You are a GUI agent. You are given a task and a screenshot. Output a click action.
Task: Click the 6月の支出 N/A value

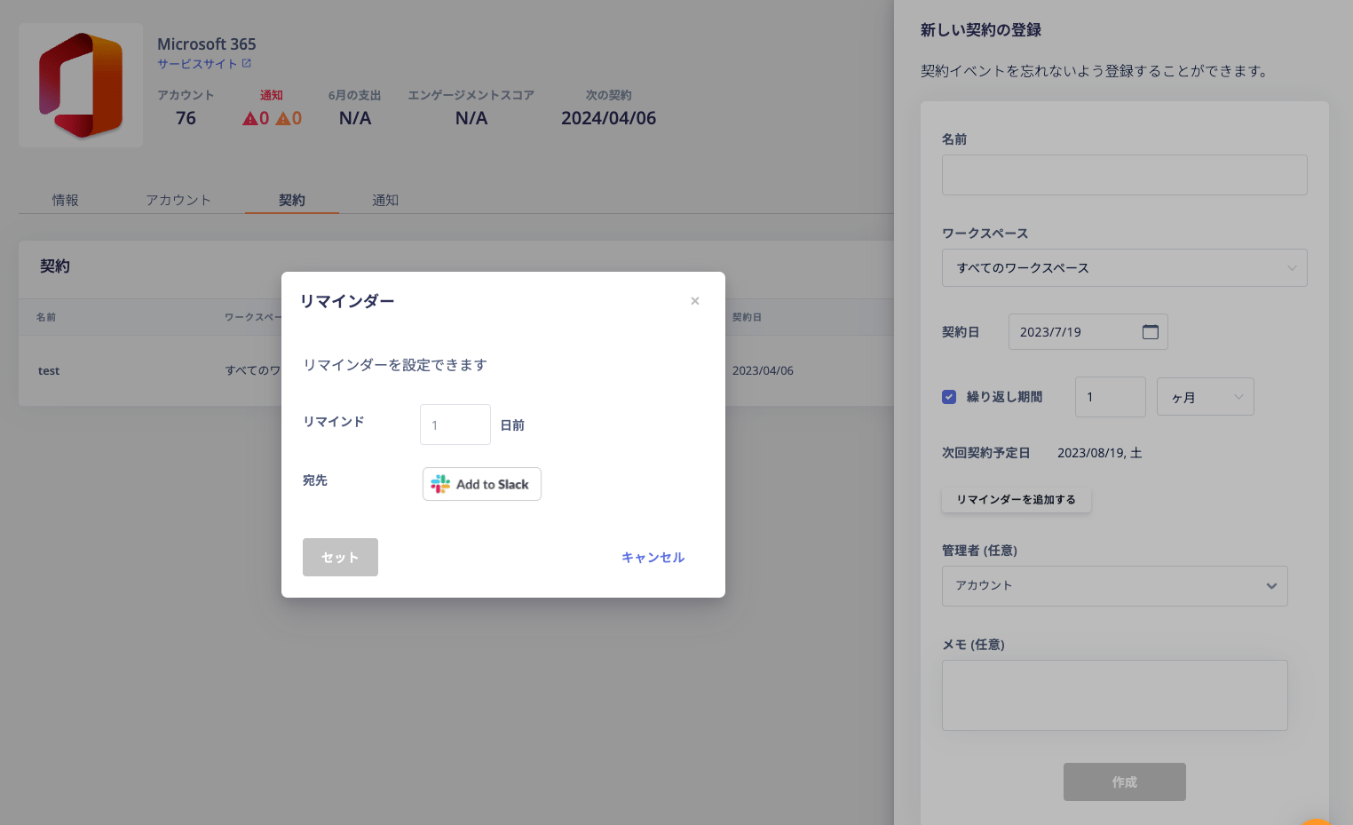pyautogui.click(x=355, y=118)
